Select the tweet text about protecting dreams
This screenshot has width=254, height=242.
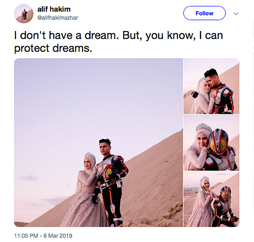tap(119, 42)
